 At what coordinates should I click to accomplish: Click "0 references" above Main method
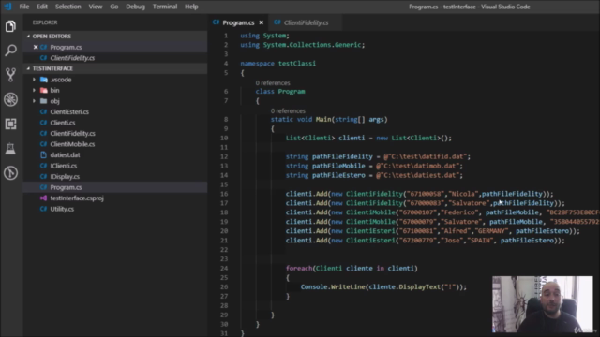tap(288, 110)
